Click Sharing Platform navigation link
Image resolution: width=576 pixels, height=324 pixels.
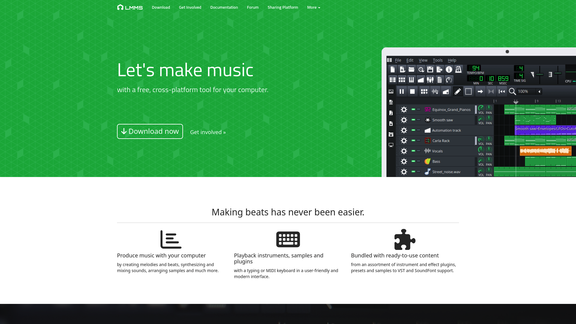click(x=283, y=7)
